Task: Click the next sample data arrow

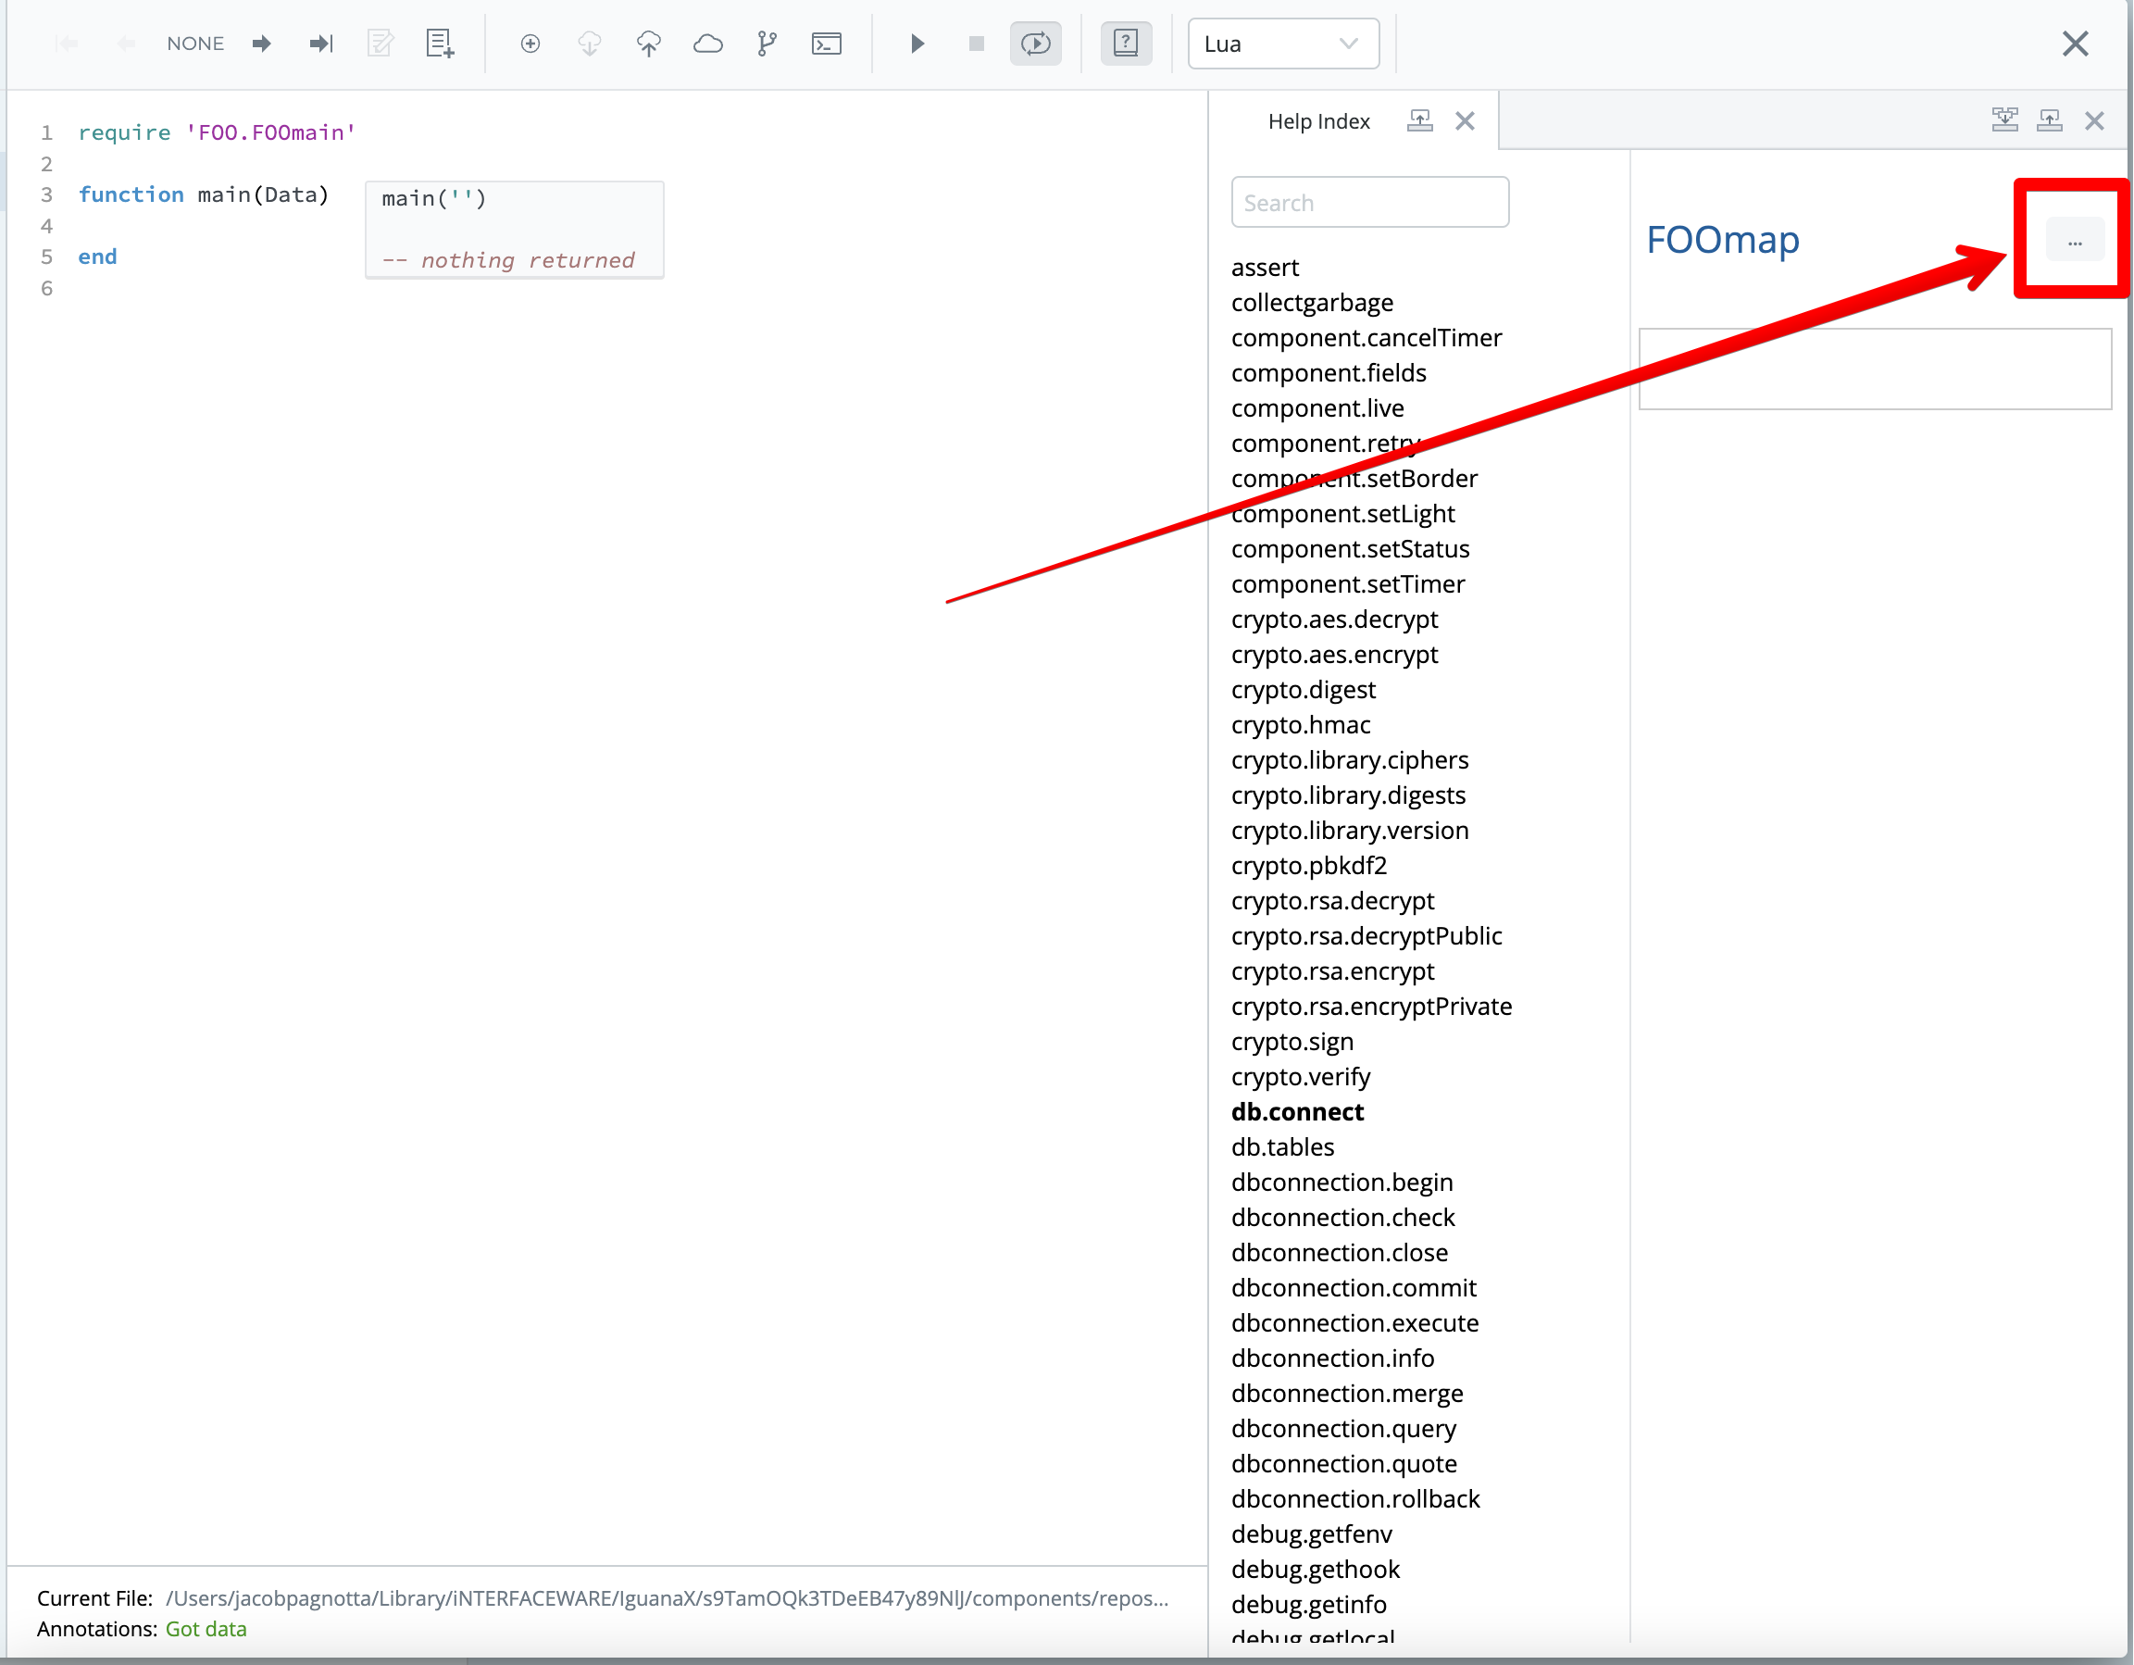Action: (x=261, y=44)
